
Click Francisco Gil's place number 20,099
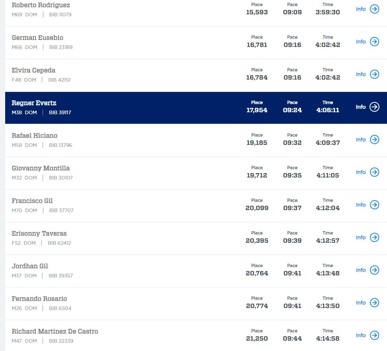click(x=257, y=208)
